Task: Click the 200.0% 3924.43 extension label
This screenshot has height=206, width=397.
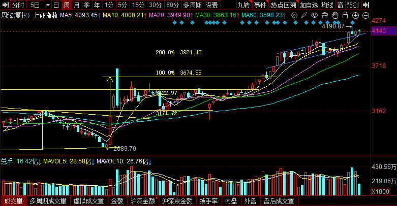Action: coord(178,52)
